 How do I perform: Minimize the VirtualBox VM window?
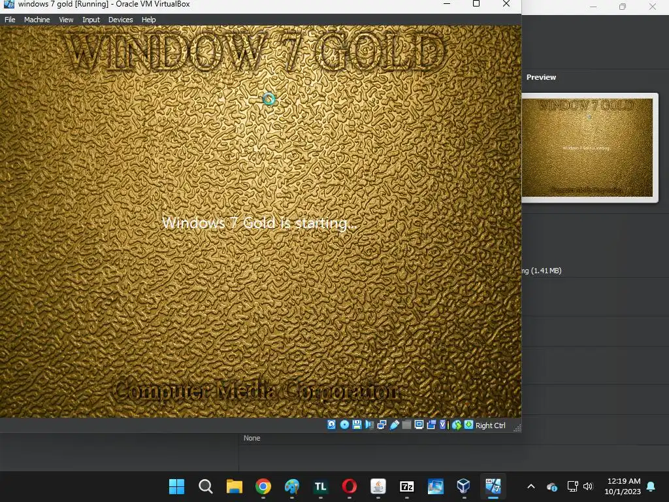click(447, 4)
